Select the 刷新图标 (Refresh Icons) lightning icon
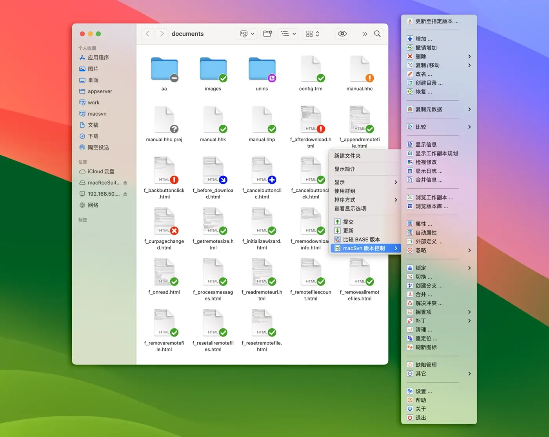The width and height of the screenshot is (549, 437). (409, 347)
